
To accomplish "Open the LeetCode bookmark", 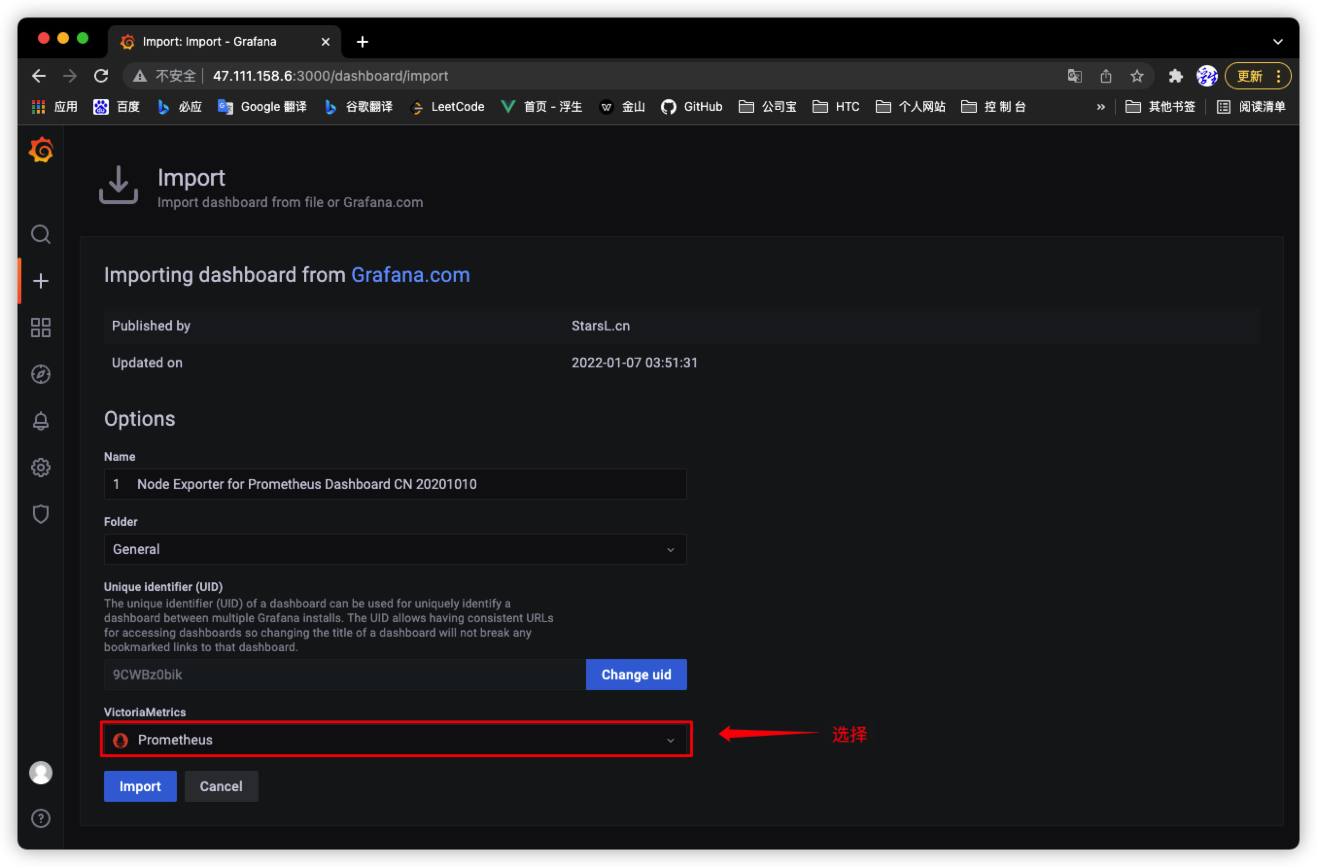I will [447, 107].
